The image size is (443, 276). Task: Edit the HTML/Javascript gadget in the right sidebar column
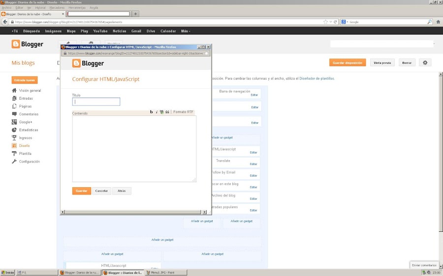tap(253, 153)
